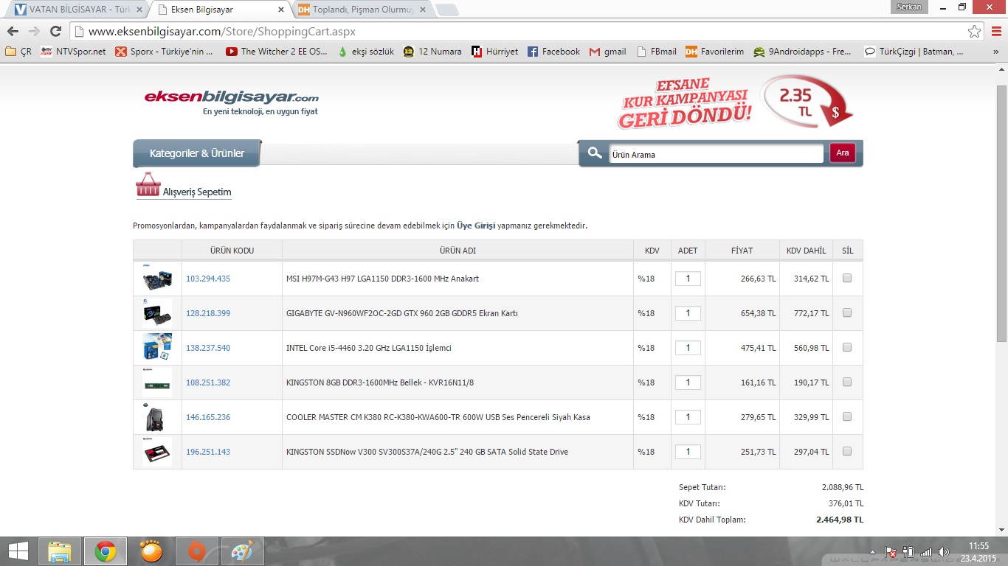The image size is (1008, 566).
Task: Edit quantity field for INTEL Core i5-4460
Action: (x=688, y=348)
